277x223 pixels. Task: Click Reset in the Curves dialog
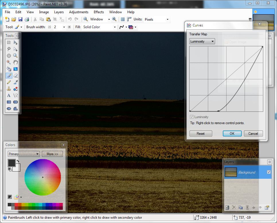click(201, 133)
